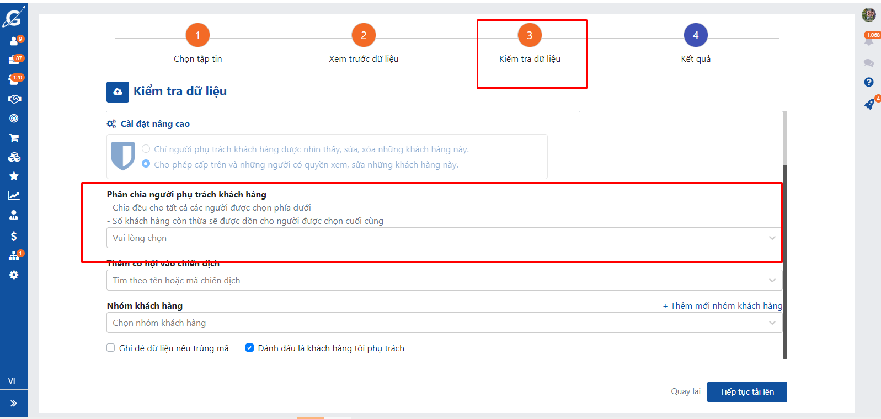Open the settings gear in left sidebar
This screenshot has height=419, width=881.
pyautogui.click(x=14, y=275)
